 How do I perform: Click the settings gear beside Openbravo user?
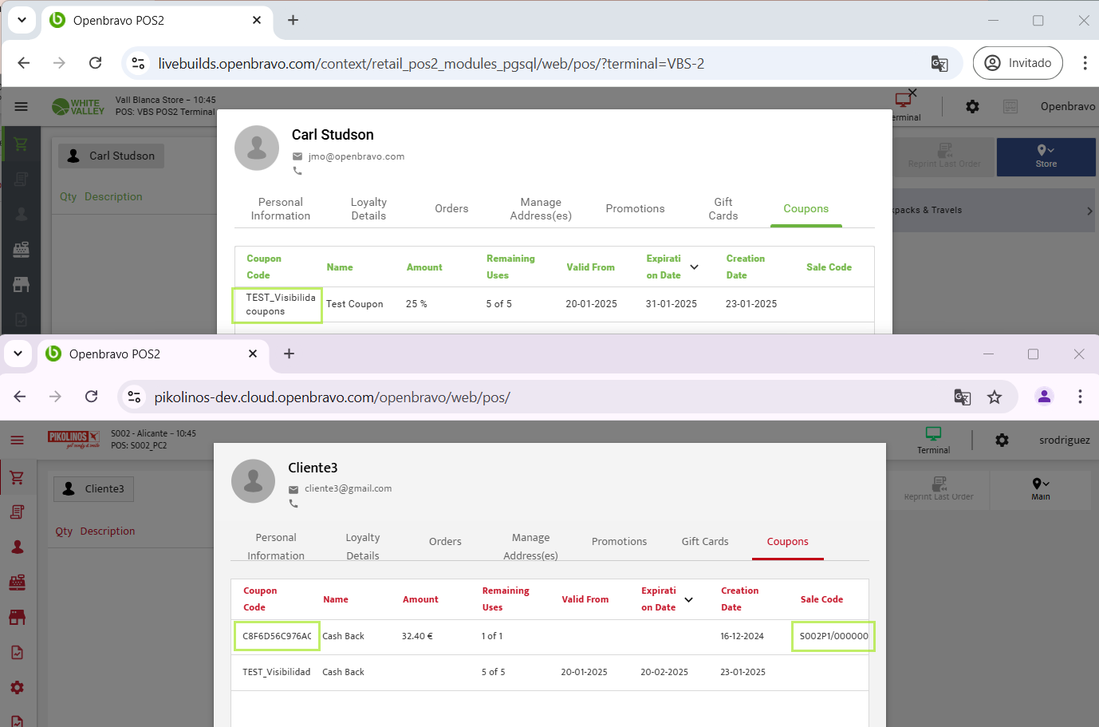tap(972, 107)
